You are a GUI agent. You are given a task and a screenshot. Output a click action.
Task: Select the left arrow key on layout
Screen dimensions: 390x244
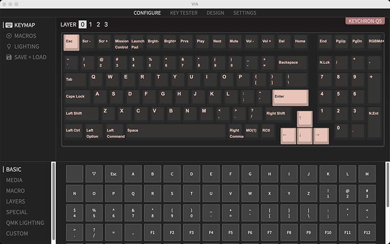tap(288, 136)
